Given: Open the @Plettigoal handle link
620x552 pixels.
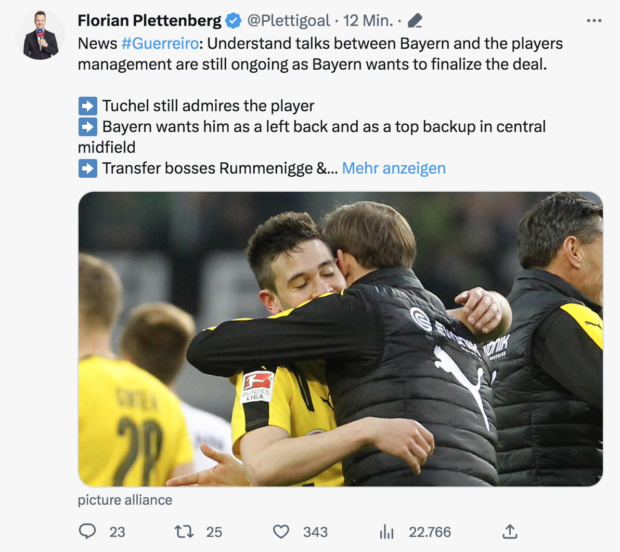Looking at the screenshot, I should [288, 21].
